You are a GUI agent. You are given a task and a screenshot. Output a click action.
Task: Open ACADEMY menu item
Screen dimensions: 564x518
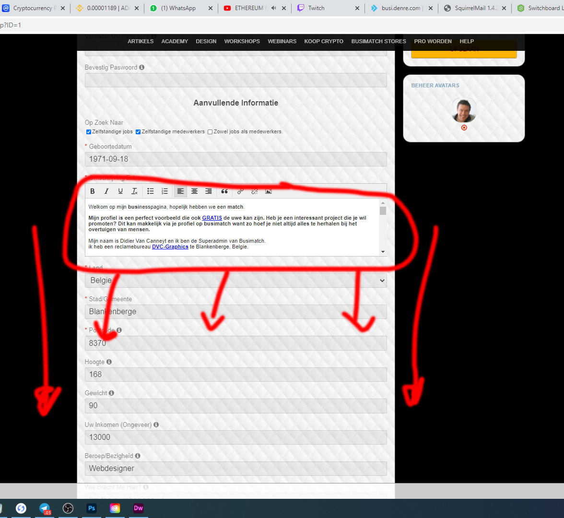point(175,41)
